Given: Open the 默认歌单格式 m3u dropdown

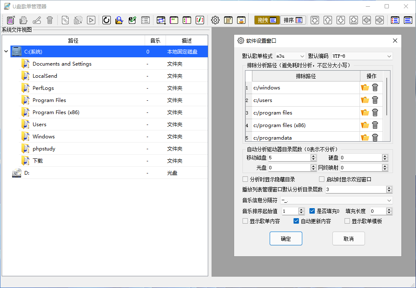Looking at the screenshot, I should pos(291,56).
